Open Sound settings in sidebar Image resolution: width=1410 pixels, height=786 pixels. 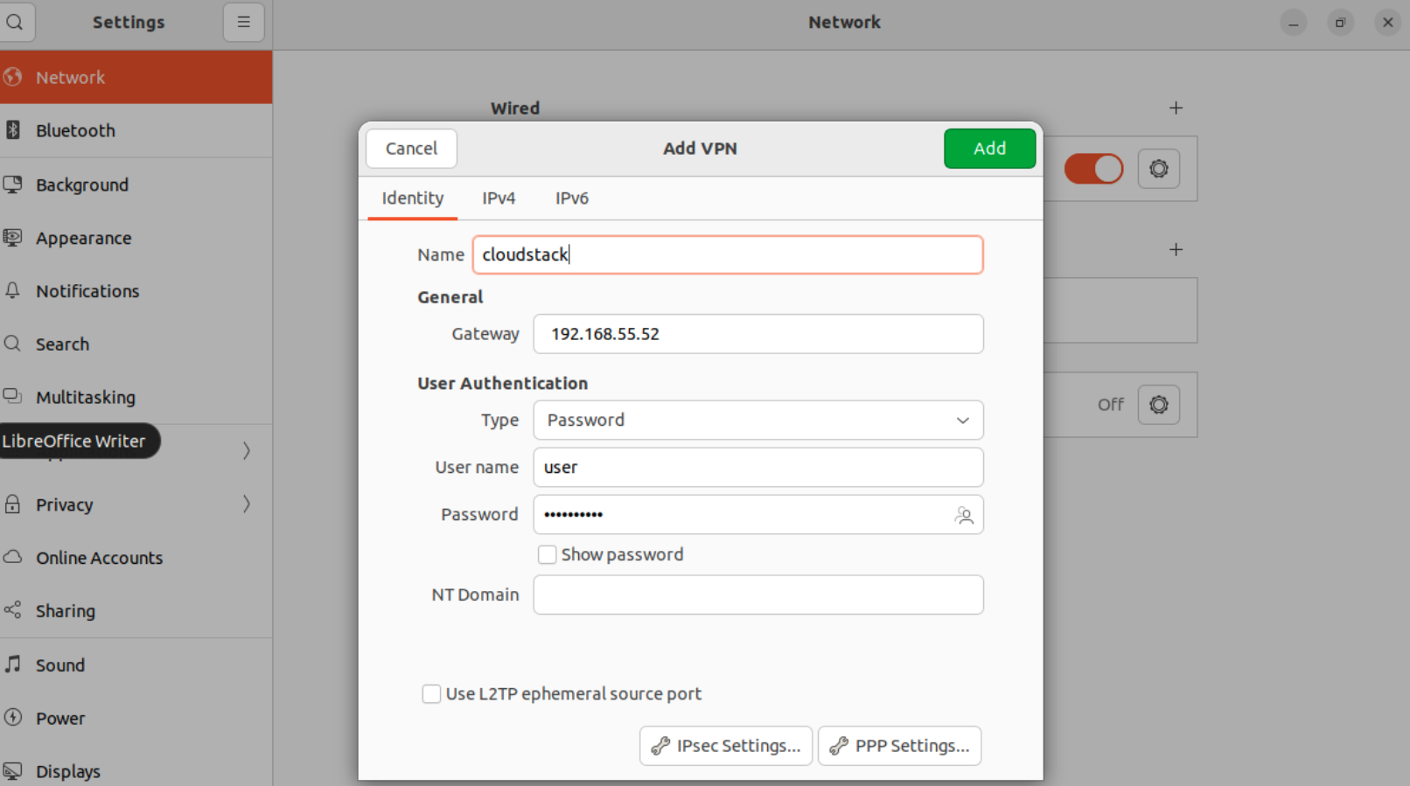59,665
